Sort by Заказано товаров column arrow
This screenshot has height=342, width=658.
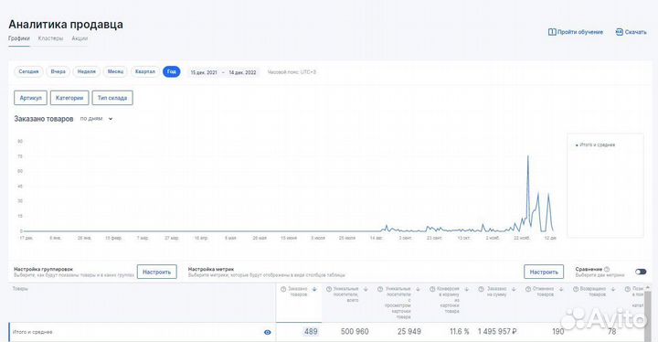(x=314, y=289)
